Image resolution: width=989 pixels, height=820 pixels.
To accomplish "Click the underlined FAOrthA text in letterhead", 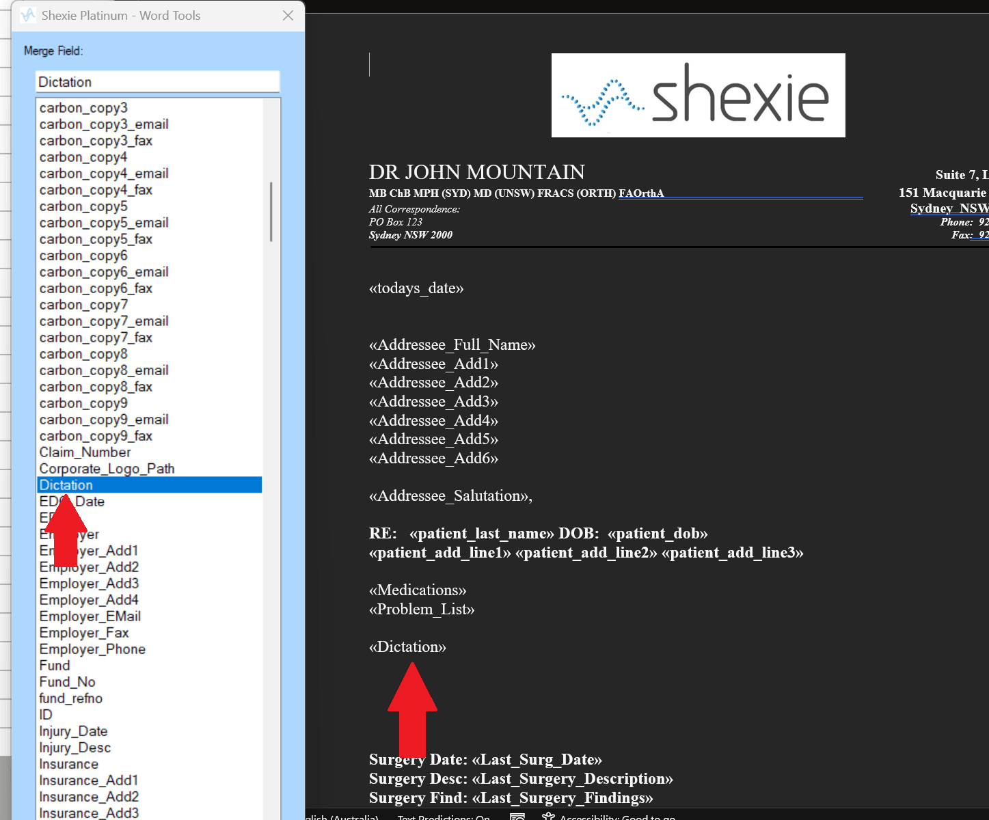I will (x=641, y=193).
